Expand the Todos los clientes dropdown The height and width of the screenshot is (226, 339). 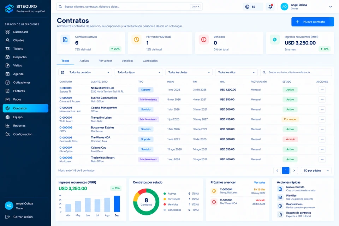189,72
